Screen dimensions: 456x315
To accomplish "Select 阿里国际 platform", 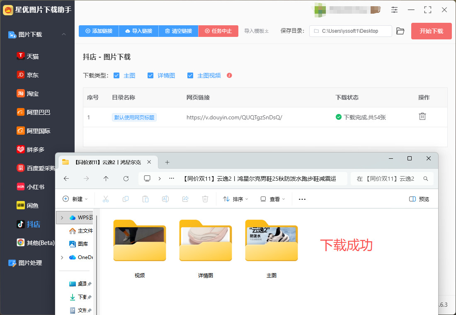I will coord(34,131).
